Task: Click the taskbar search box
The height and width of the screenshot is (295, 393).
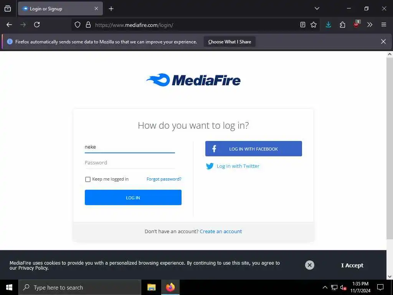Action: 80,287
